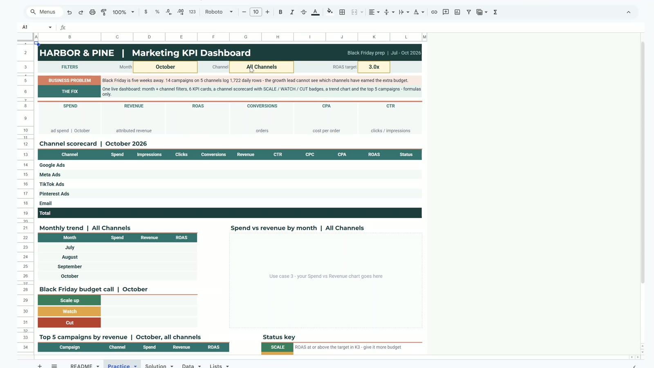Select the paint format tool
The width and height of the screenshot is (654, 368).
(104, 12)
